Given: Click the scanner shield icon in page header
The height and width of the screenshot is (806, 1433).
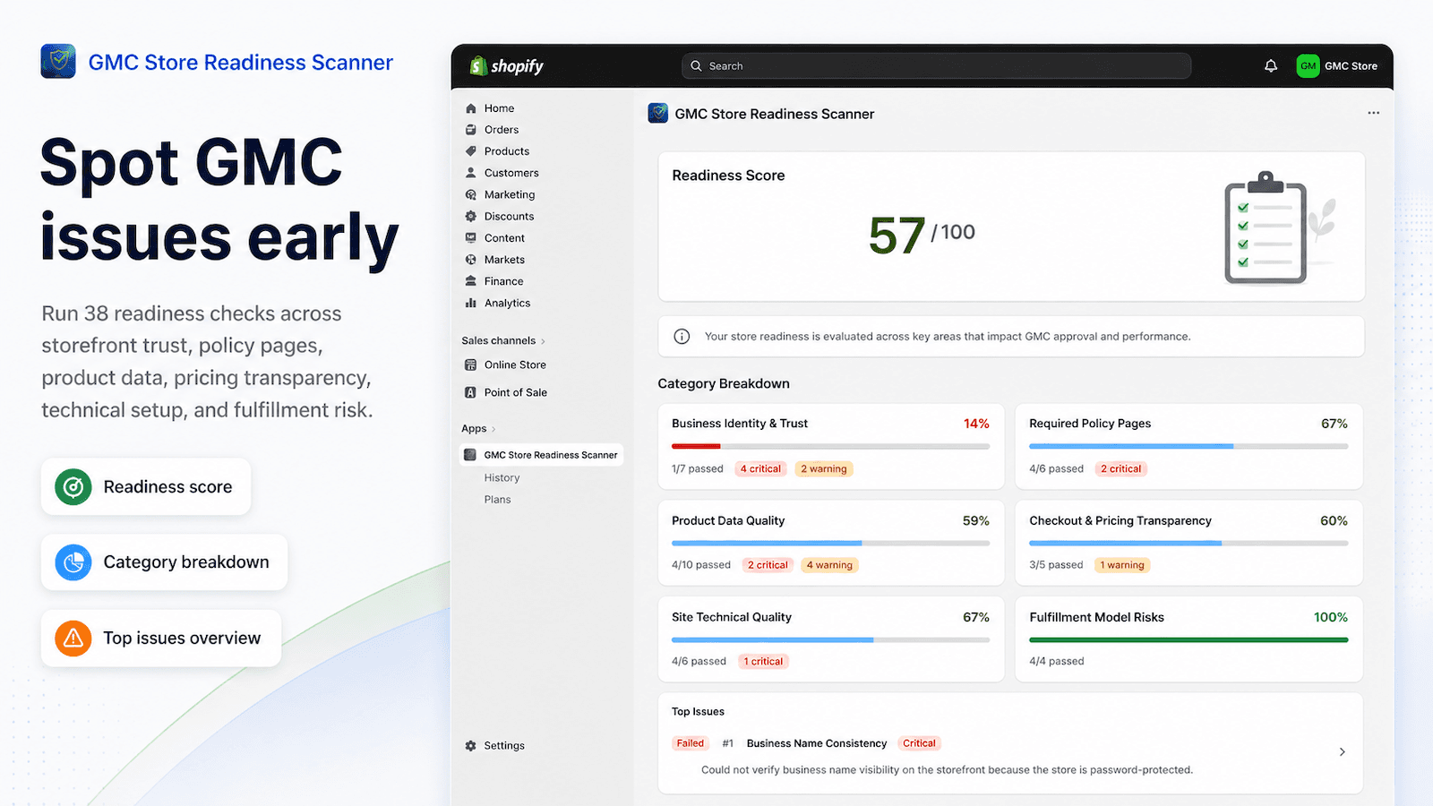Looking at the screenshot, I should click(x=658, y=114).
